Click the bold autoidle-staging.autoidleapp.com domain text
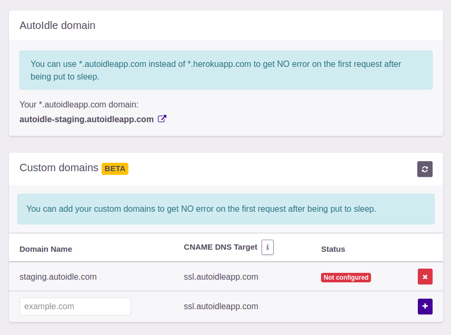The width and height of the screenshot is (451, 335). 86,119
